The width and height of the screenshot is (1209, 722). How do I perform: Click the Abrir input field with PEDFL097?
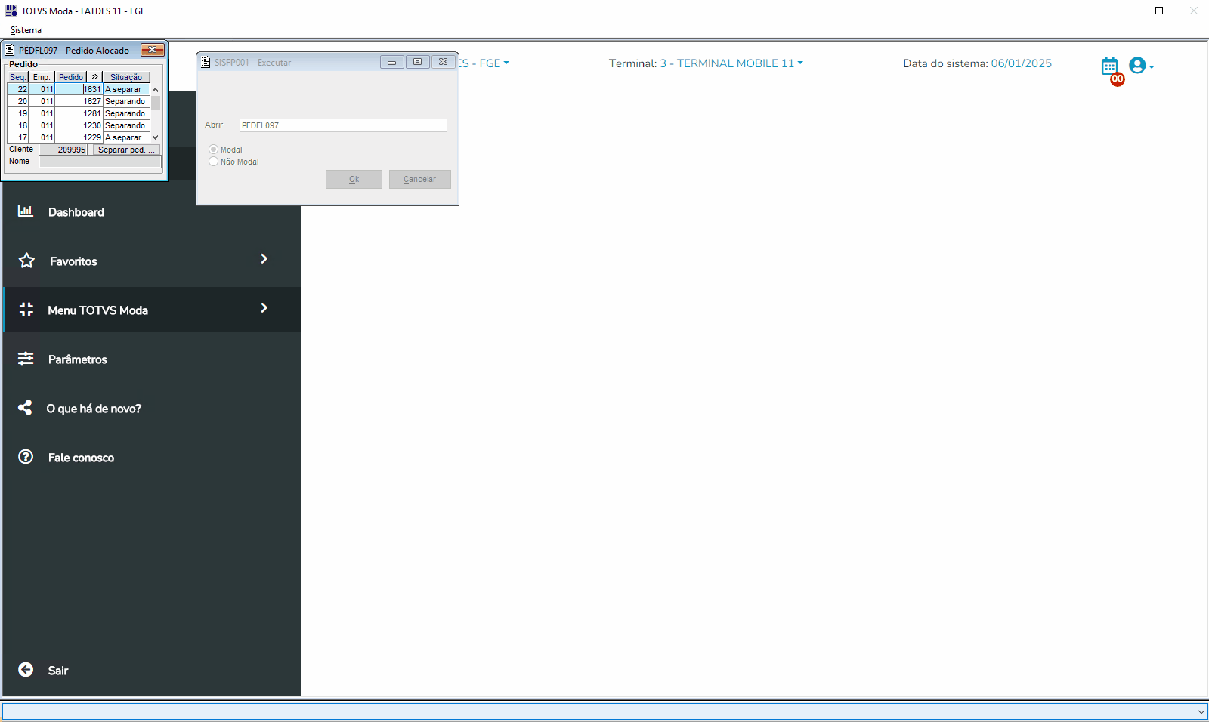pos(343,125)
